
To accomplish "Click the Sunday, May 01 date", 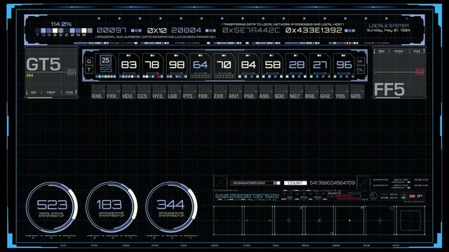I will 389,30.
